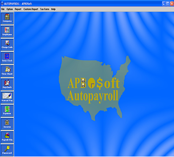Expand the Custom Report menu
Viewport: 174px width, 157px height.
(x=31, y=9)
